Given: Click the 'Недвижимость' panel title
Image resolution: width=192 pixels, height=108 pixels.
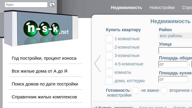Looking at the screenshot, I should [170, 21].
